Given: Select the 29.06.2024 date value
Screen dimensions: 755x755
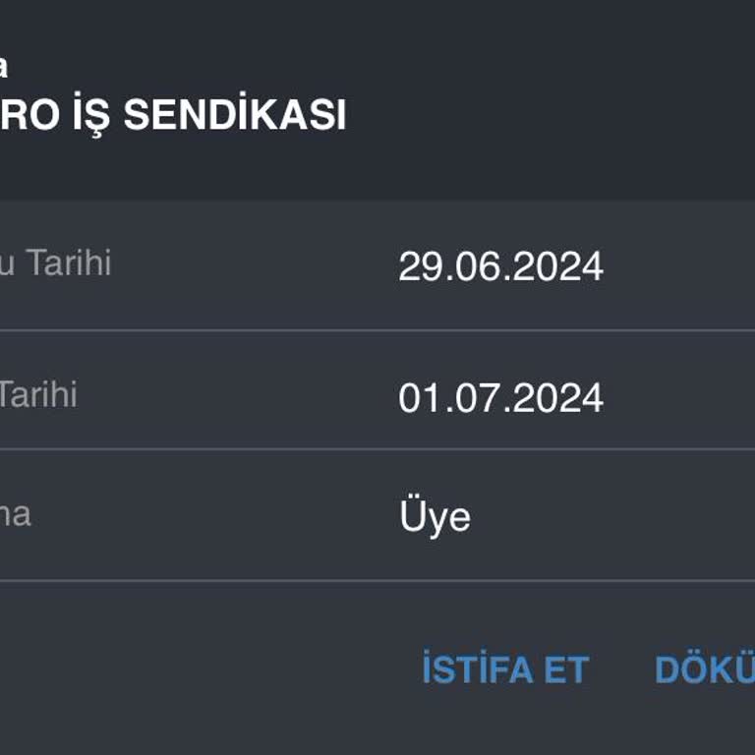Looking at the screenshot, I should pyautogui.click(x=500, y=266).
